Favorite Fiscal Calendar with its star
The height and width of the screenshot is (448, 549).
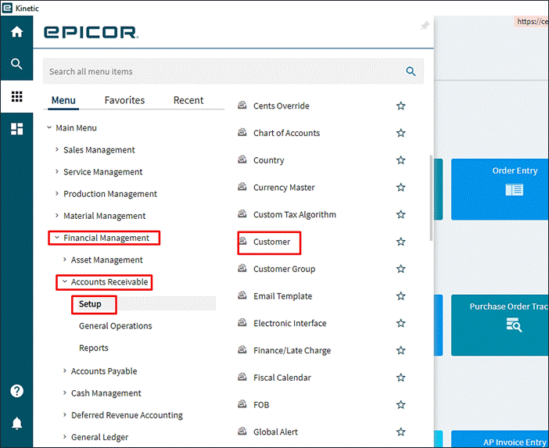[x=401, y=378]
